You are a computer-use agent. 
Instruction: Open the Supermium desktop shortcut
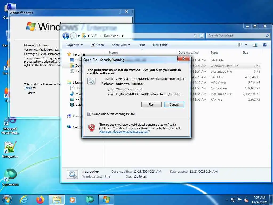10,177
